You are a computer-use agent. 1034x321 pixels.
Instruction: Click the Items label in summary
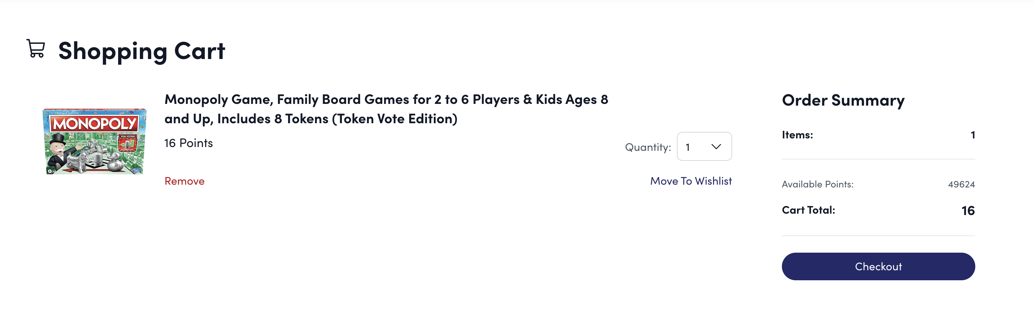[797, 135]
